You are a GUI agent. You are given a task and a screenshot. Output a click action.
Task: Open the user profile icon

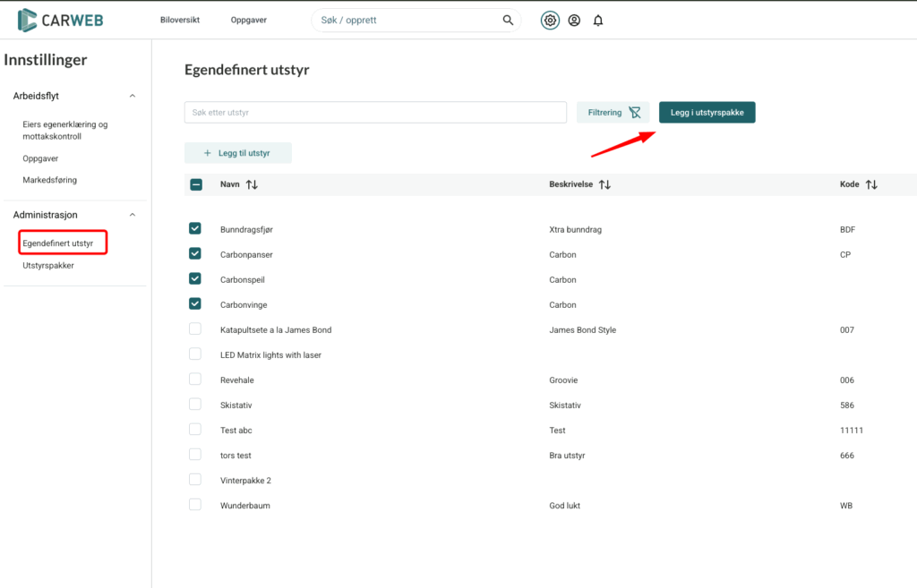574,21
